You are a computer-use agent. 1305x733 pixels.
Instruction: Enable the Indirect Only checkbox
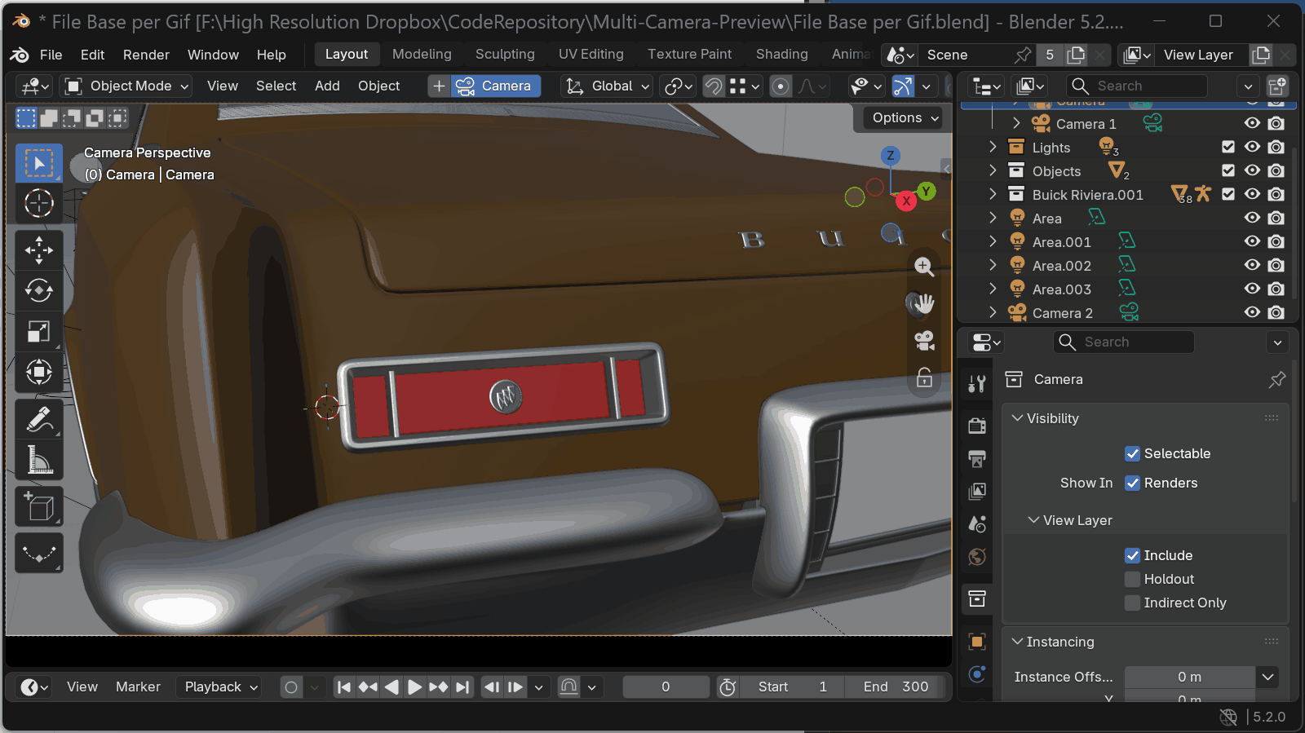(1132, 603)
